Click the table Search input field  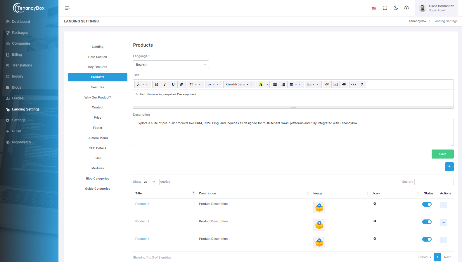tap(434, 182)
